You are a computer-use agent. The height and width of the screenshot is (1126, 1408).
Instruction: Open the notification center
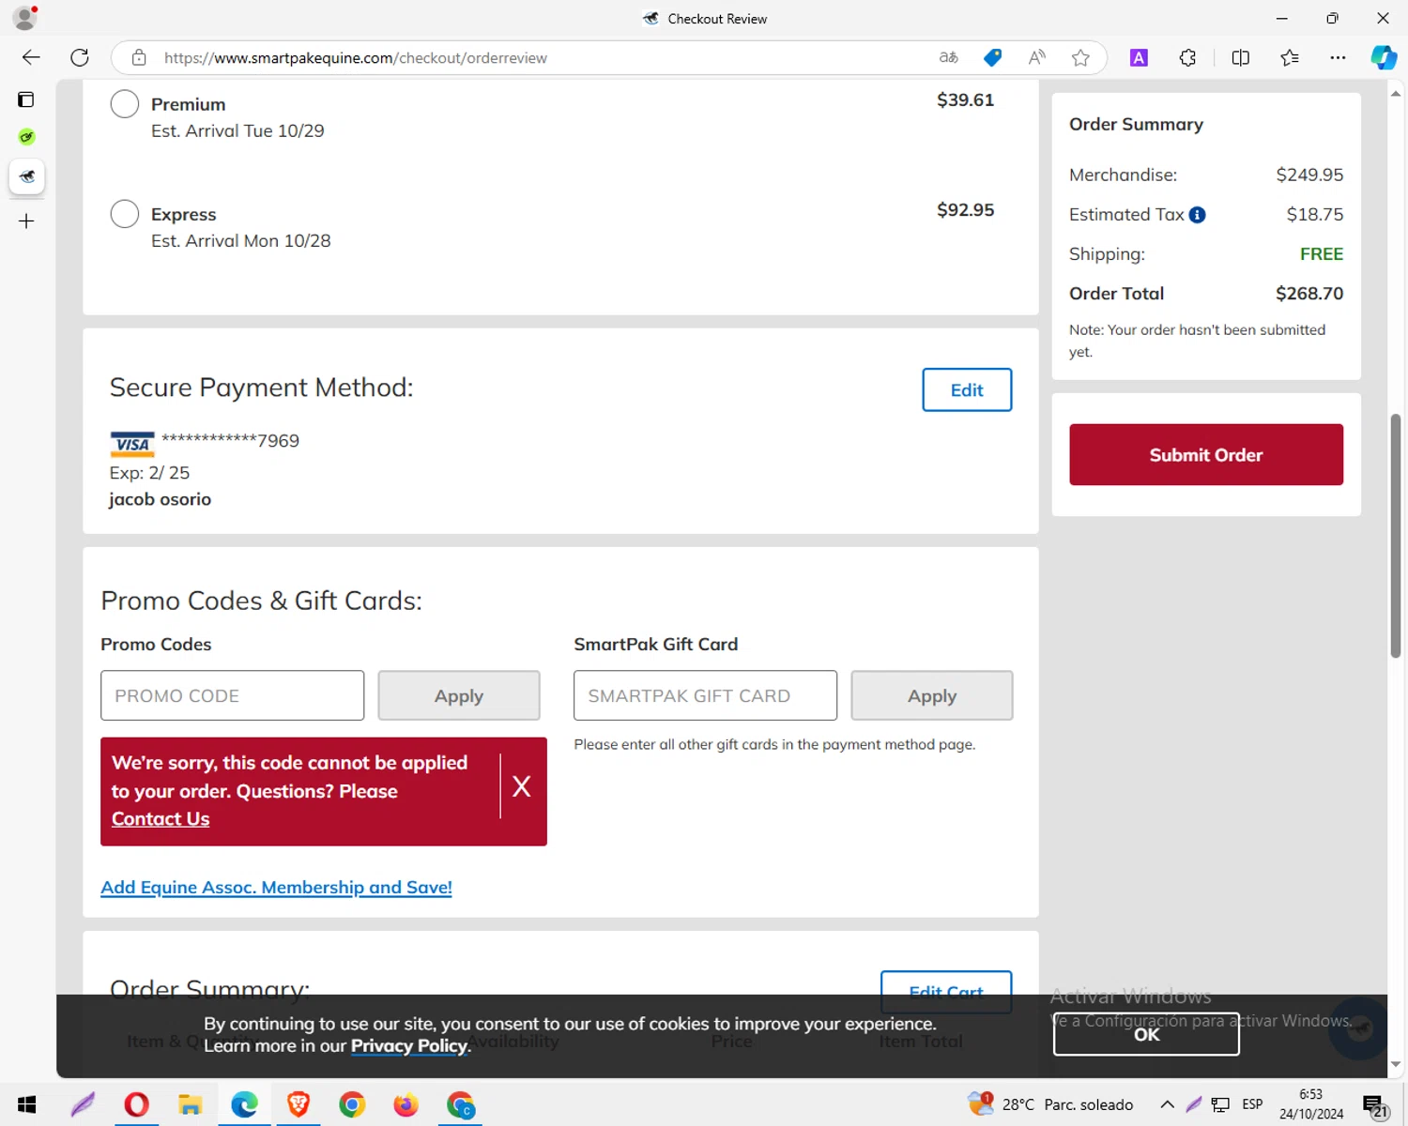pos(1375,1105)
